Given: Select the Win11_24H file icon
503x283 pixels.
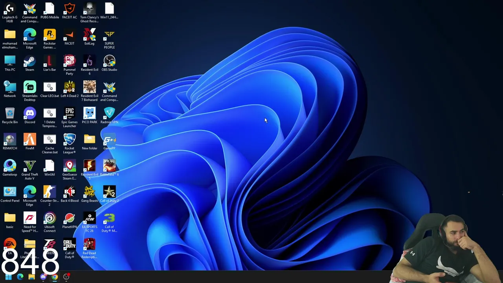Looking at the screenshot, I should click(109, 11).
